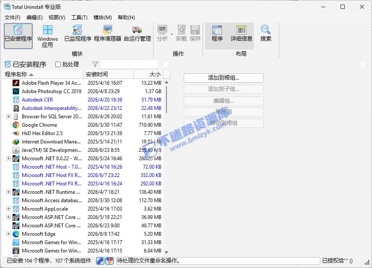Select Microsoft .NET Host - 7.0 row
This screenshot has width=372, height=268.
(x=83, y=167)
